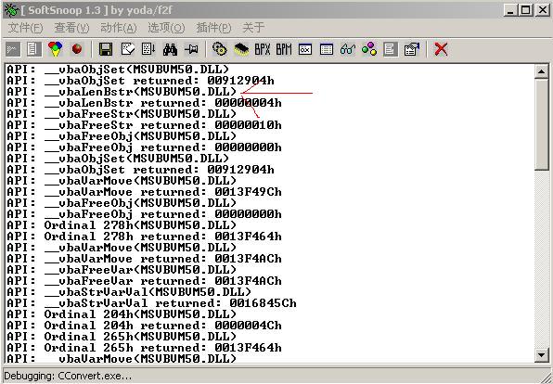Click the line "__vbaVarMove returned: 0013F49Ch"
Image resolution: width=553 pixels, height=384 pixels.
[x=144, y=192]
